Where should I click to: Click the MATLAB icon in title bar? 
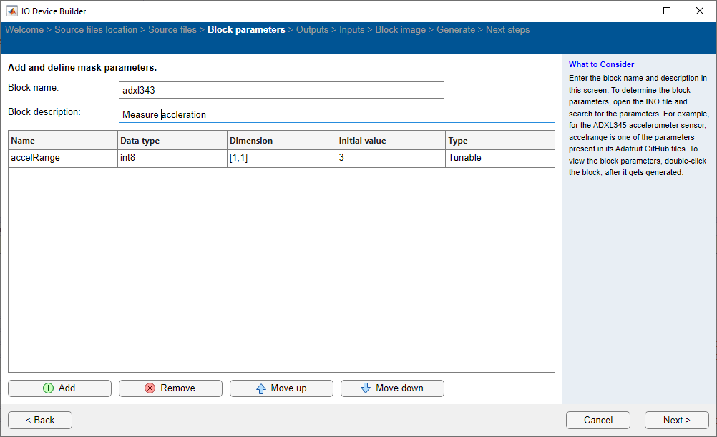pos(12,11)
